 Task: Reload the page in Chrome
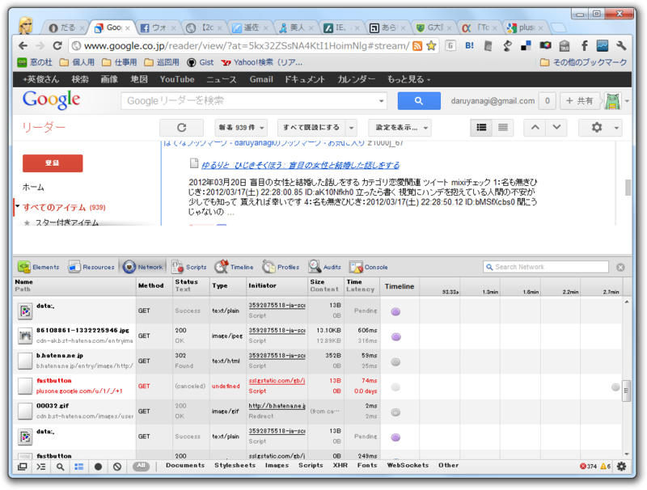click(x=57, y=45)
